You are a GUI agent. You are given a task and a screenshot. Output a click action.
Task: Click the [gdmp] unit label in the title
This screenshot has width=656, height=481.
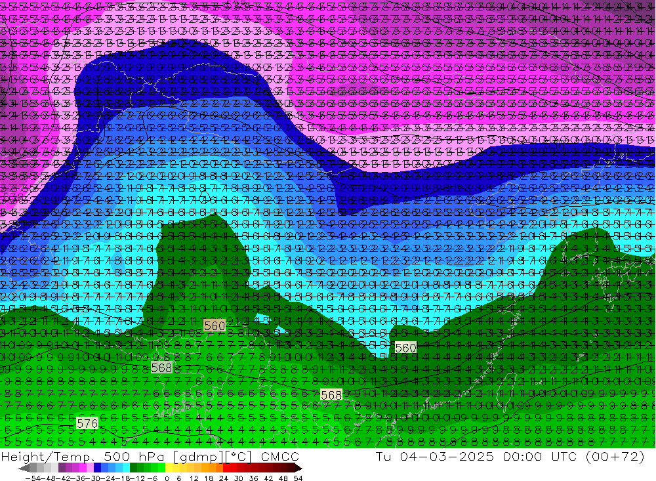click(199, 457)
